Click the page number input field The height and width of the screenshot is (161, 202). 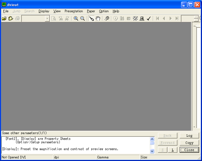187,19
